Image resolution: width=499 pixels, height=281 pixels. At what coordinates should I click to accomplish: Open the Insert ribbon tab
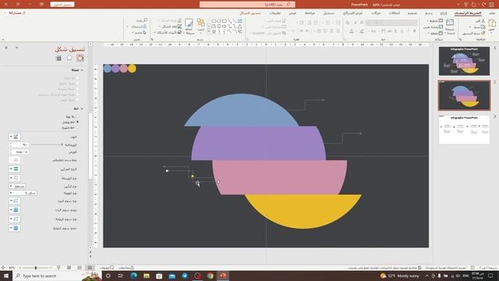click(444, 13)
